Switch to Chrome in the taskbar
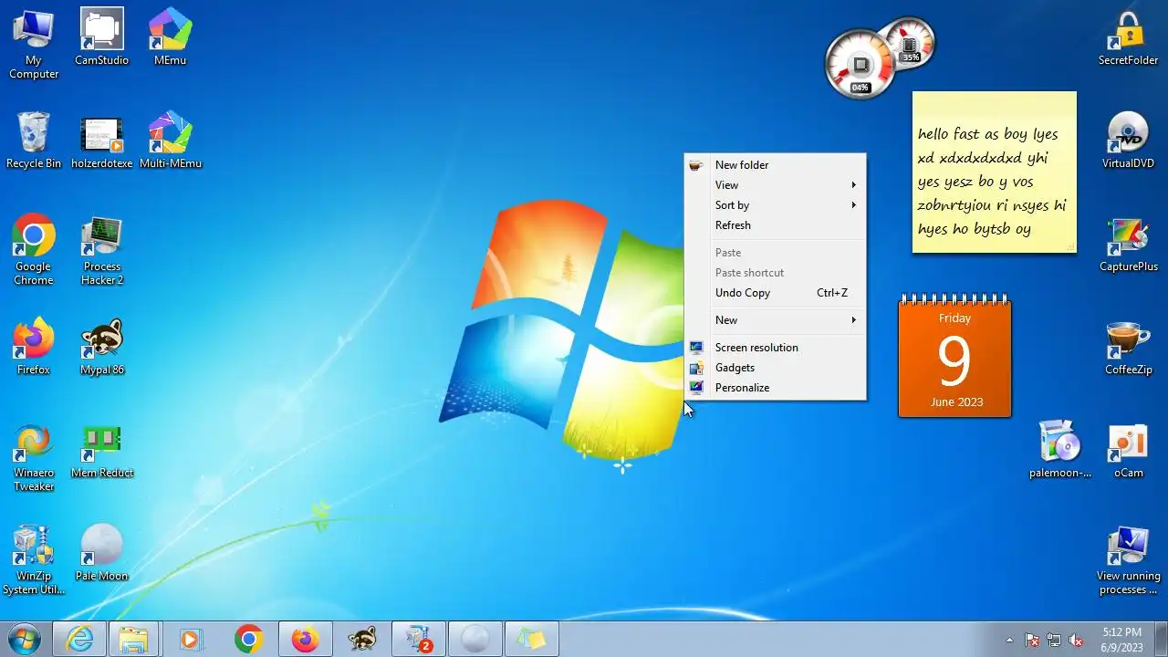This screenshot has height=657, width=1168. [x=248, y=640]
